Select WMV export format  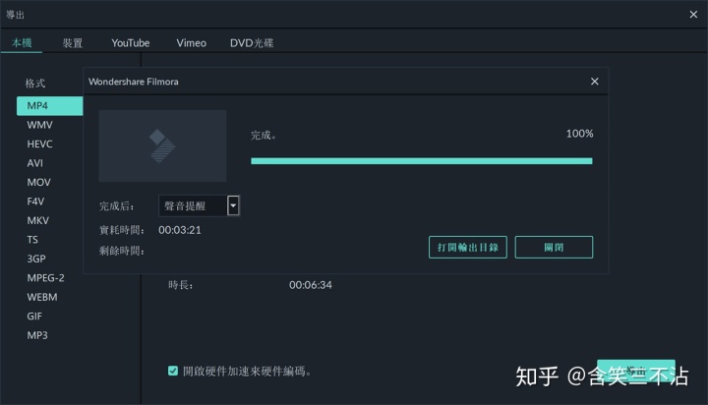click(39, 125)
